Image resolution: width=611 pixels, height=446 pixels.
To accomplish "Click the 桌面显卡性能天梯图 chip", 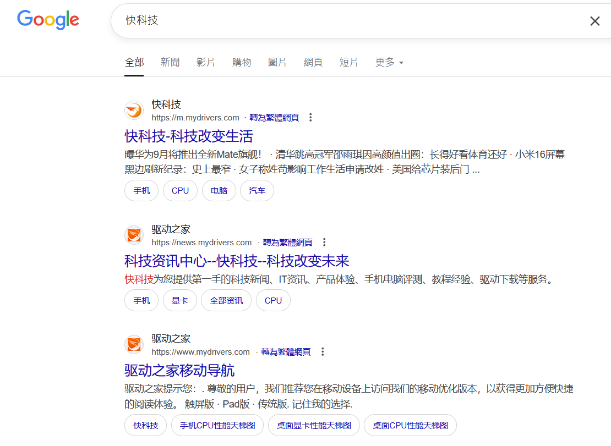I will click(x=314, y=425).
